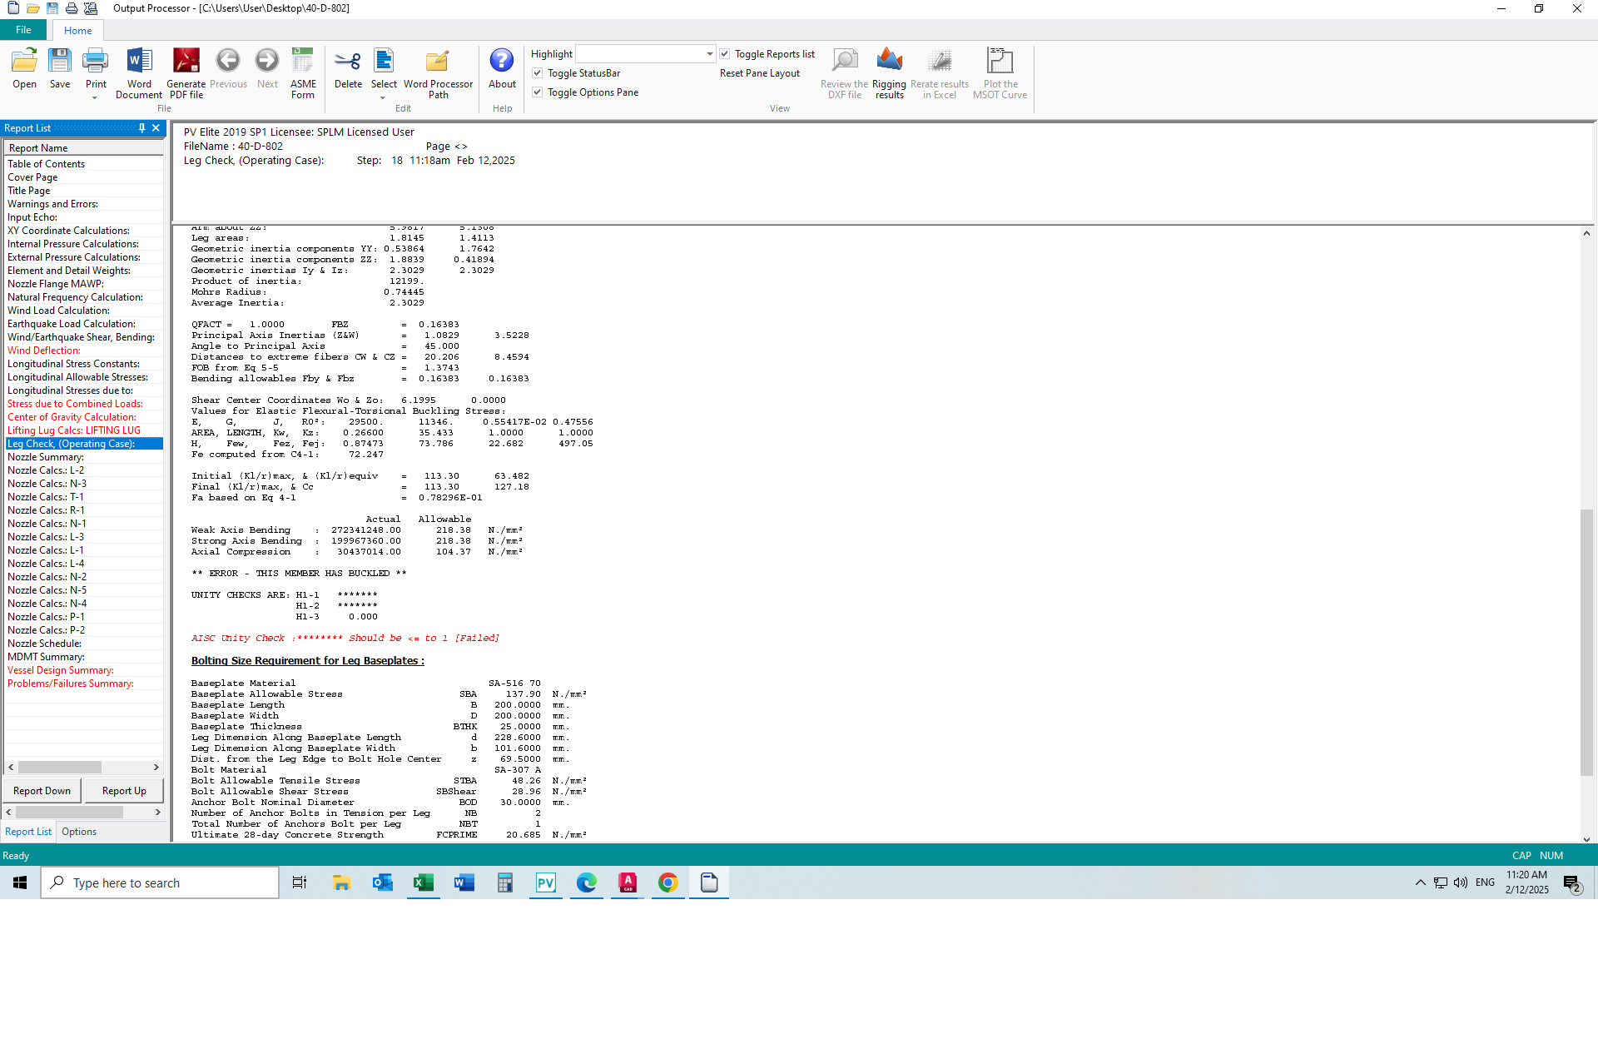
Task: Click the report list horizontal scrollbar thumb
Action: click(60, 768)
